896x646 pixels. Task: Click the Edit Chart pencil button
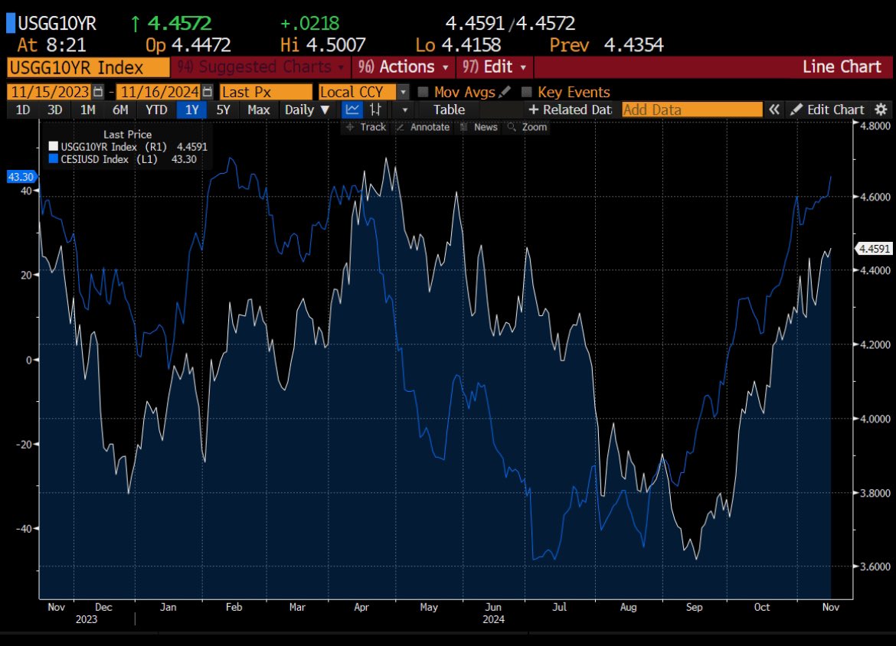tap(827, 109)
